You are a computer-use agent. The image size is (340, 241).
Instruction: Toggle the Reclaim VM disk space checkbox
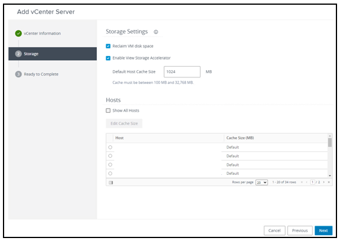108,46
